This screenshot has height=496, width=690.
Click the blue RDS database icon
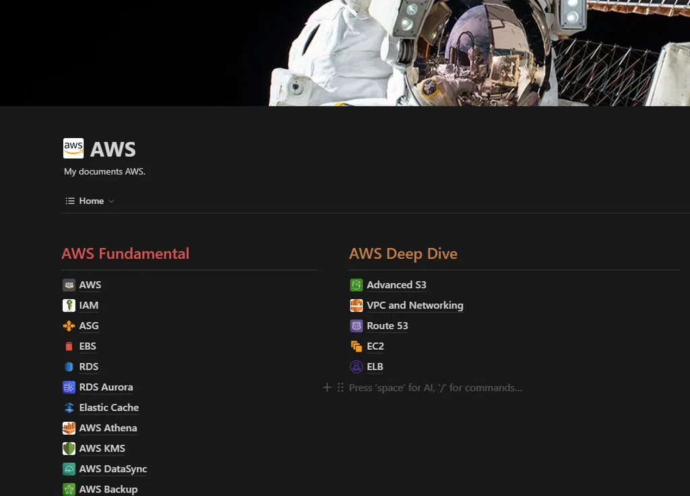pos(69,367)
